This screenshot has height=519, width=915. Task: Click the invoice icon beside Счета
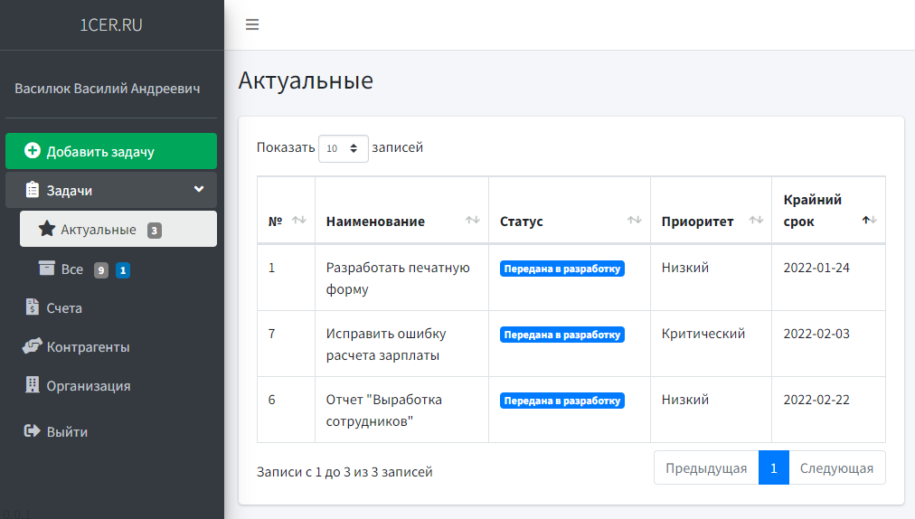tap(33, 307)
